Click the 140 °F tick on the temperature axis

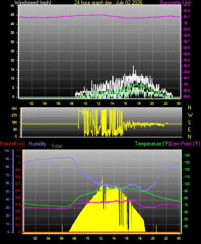[x=187, y=155]
